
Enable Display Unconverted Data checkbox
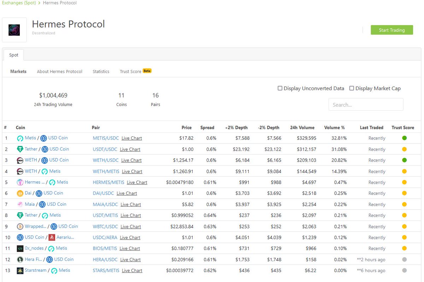[x=280, y=88]
